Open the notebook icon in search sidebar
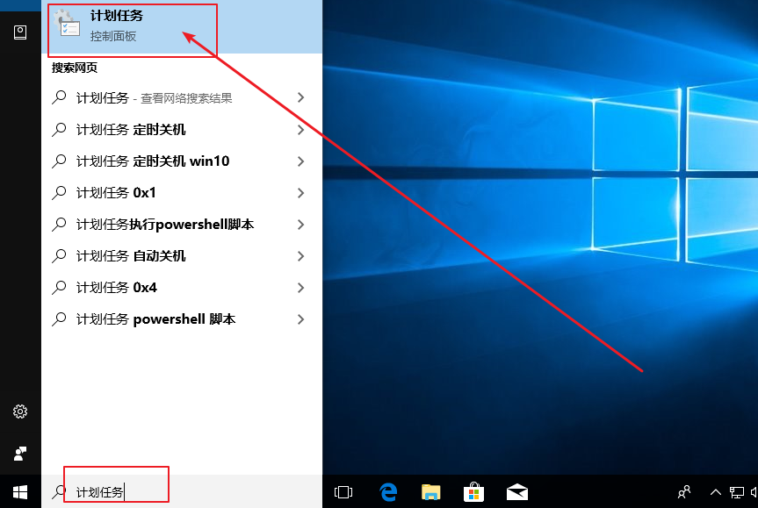758x508 pixels. click(x=20, y=32)
